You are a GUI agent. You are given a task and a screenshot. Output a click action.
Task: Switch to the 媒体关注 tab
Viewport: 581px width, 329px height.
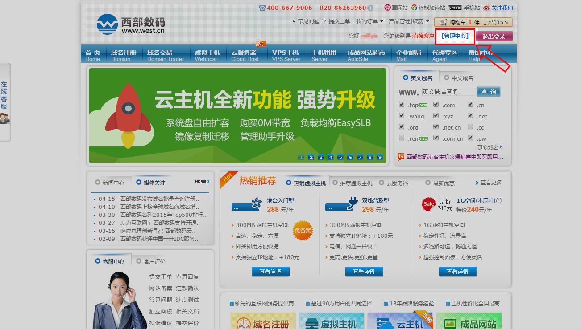click(151, 183)
